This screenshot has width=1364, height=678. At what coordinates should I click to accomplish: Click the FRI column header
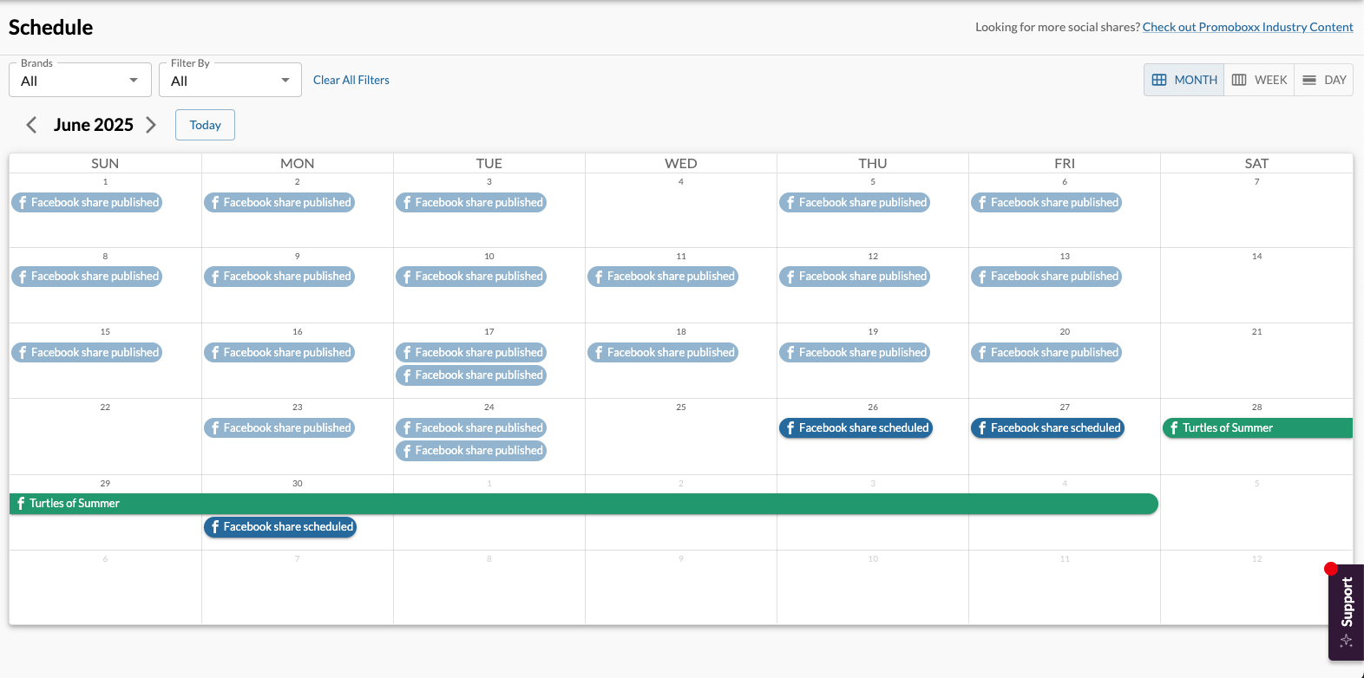point(1065,163)
